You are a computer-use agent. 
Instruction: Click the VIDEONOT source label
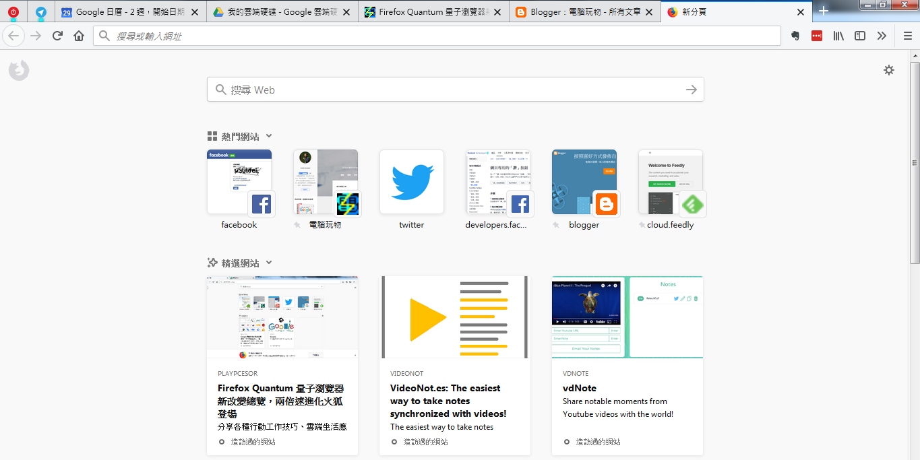(x=408, y=373)
